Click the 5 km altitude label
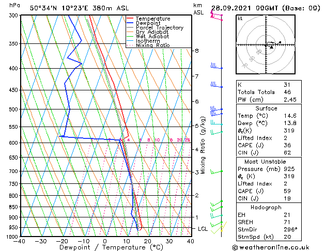This screenshot has height=251, width=325. click(196, 126)
